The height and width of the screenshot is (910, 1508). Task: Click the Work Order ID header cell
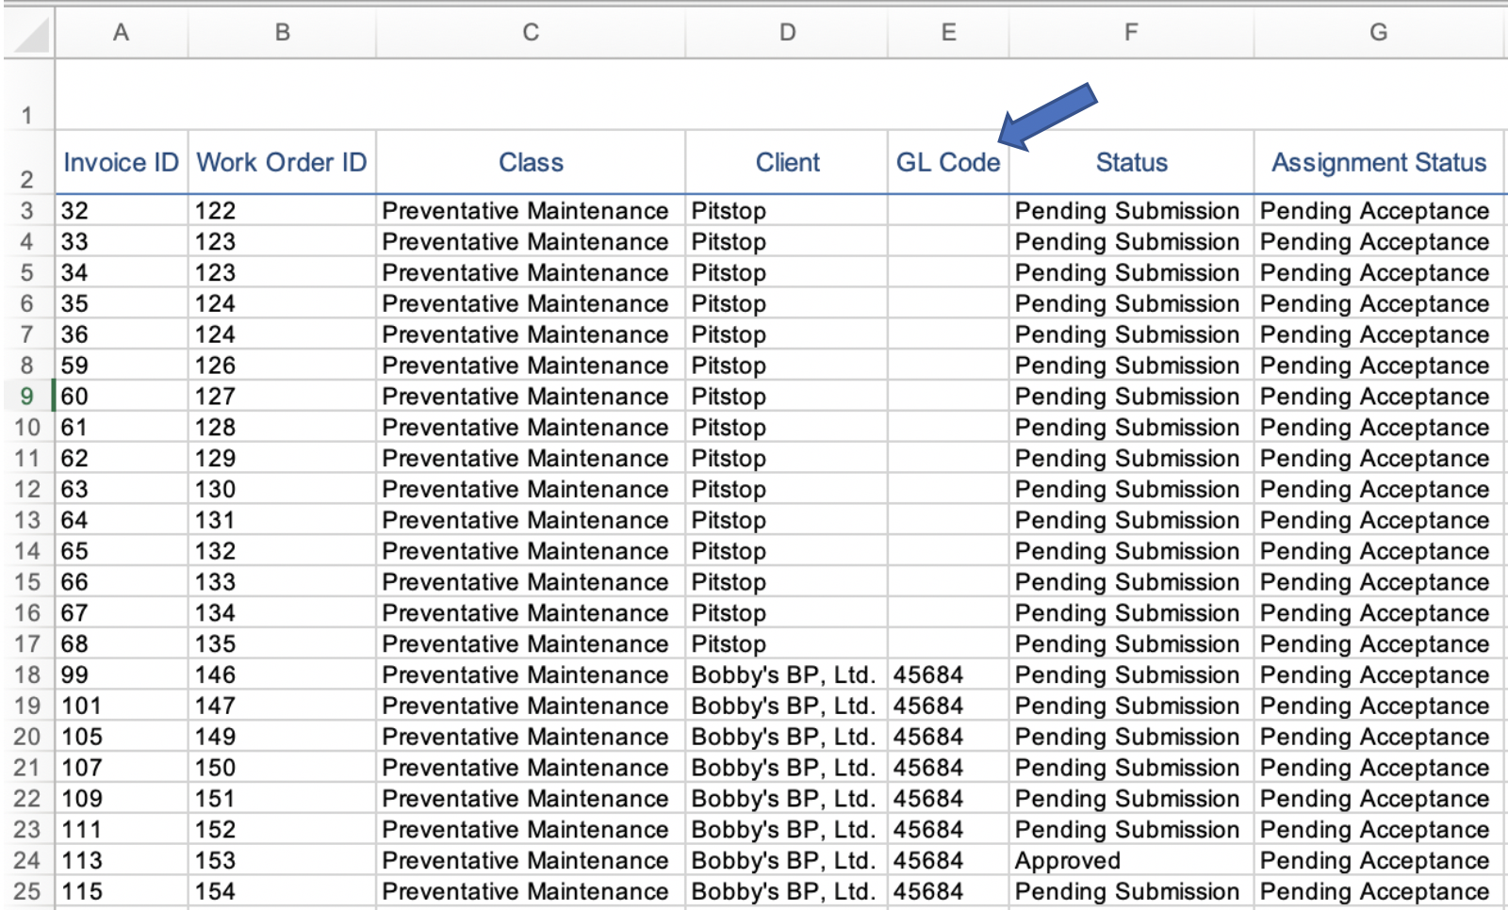tap(281, 163)
